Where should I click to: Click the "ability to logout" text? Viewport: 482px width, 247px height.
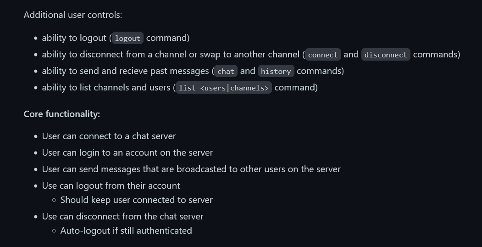pyautogui.click(x=74, y=38)
